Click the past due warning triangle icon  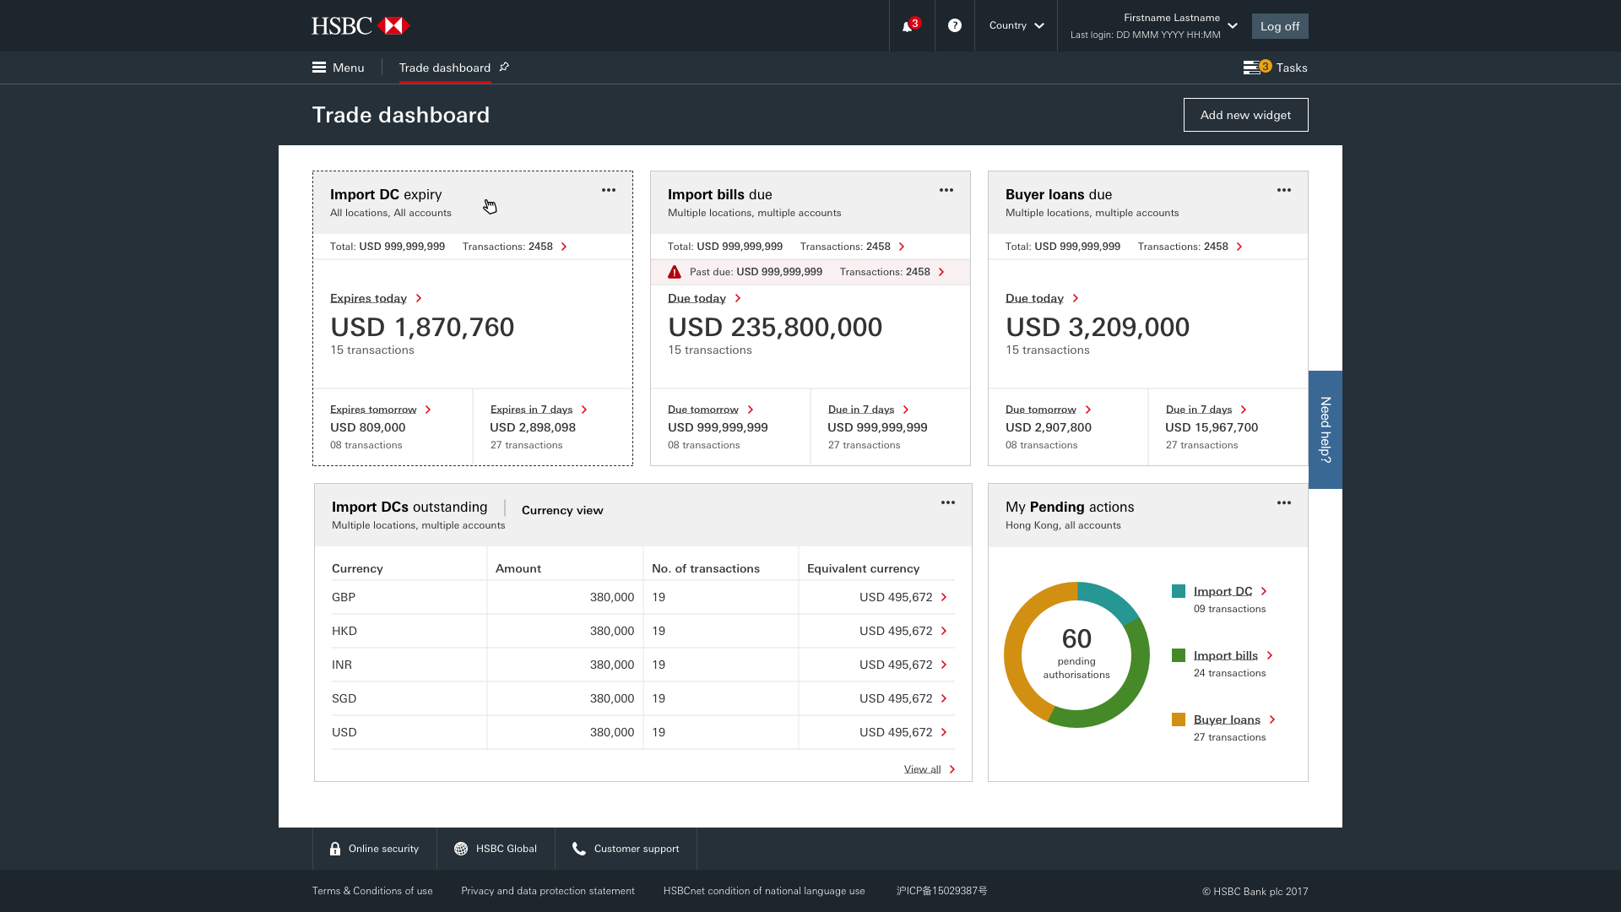click(675, 272)
